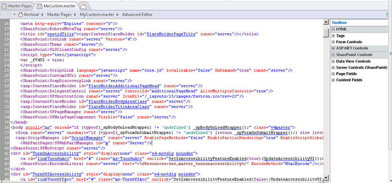Viewport: 392px width, 183px height.
Task: Expand the Data View Controls group
Action: click(x=333, y=61)
